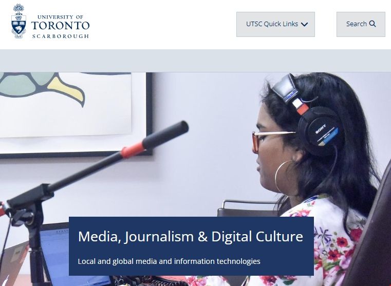Screen dimensions: 391x286
Task: Open the UTSC Quick Links dropdown
Action: click(275, 25)
